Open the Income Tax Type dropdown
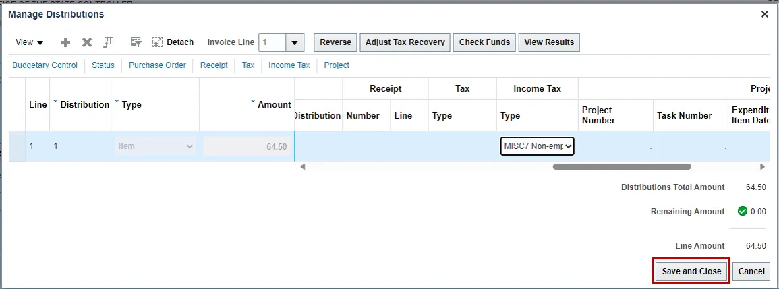The width and height of the screenshot is (779, 289). [537, 146]
